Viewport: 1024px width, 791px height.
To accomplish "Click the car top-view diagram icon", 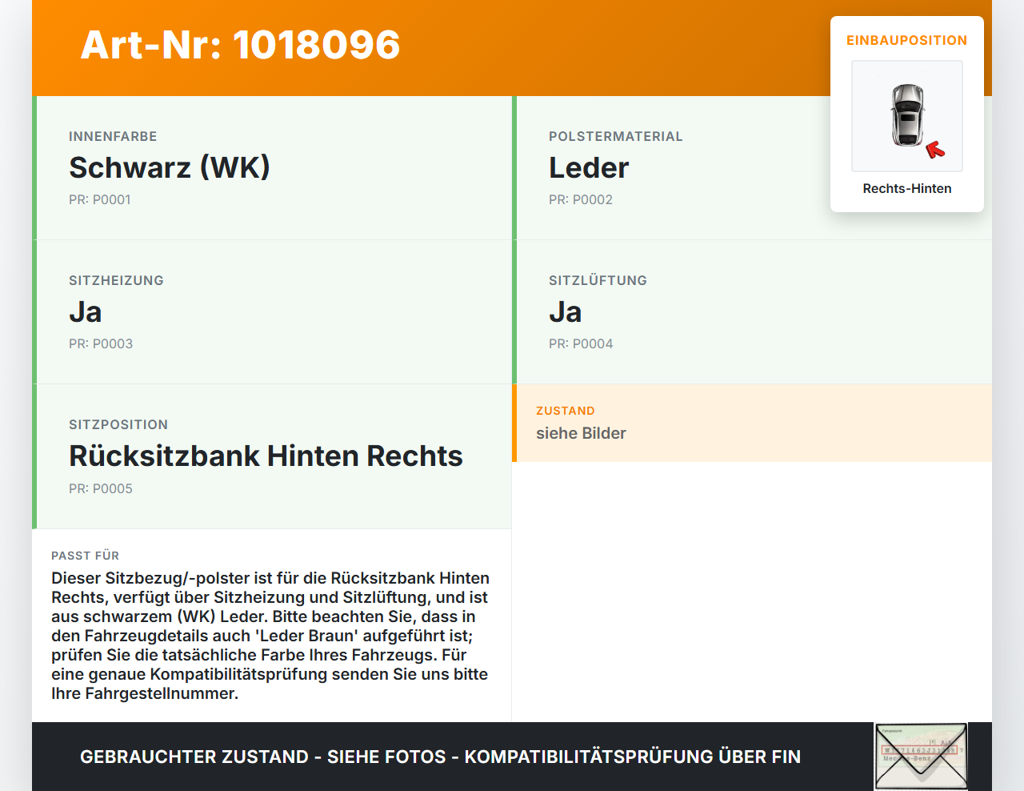I will [x=906, y=116].
